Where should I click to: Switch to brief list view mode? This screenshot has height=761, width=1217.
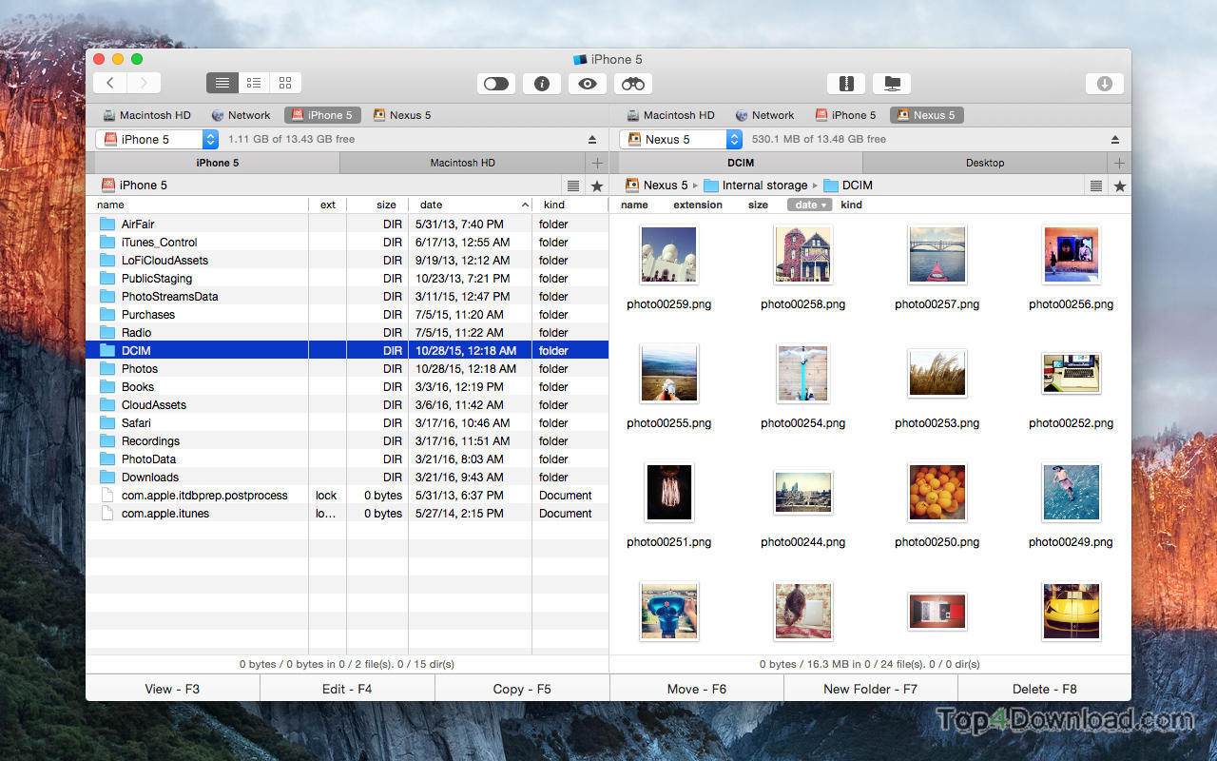coord(253,83)
